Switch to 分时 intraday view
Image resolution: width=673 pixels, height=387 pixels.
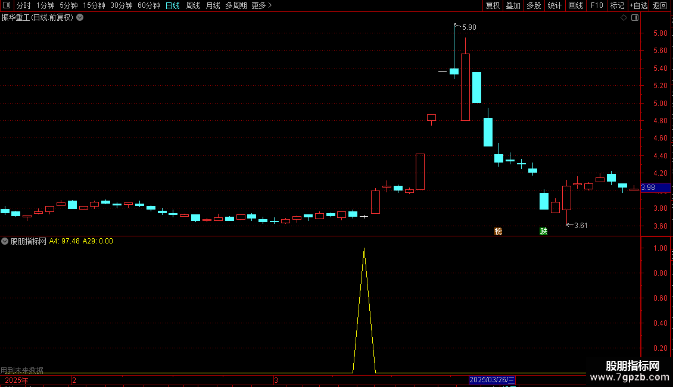click(x=24, y=5)
